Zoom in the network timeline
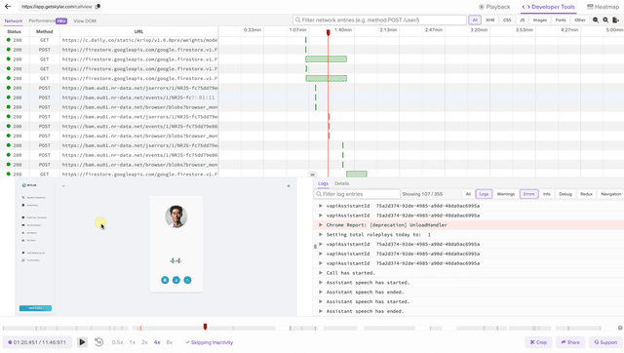Image resolution: width=624 pixels, height=353 pixels. pyautogui.click(x=596, y=20)
